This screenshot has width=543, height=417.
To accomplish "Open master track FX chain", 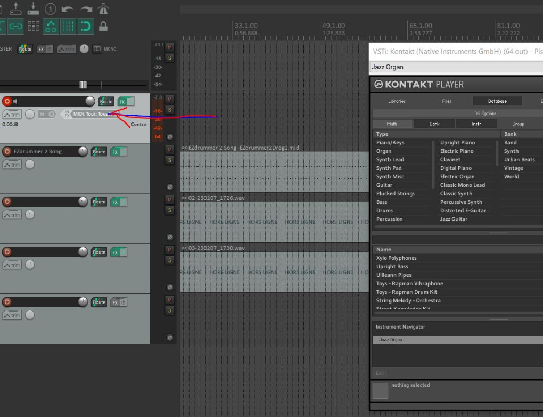I will click(41, 49).
